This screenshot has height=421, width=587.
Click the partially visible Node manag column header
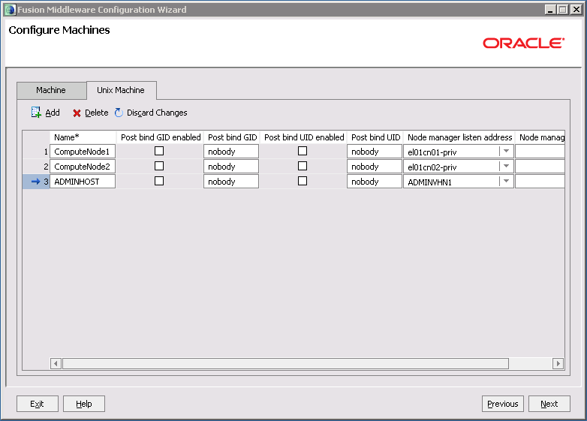540,137
